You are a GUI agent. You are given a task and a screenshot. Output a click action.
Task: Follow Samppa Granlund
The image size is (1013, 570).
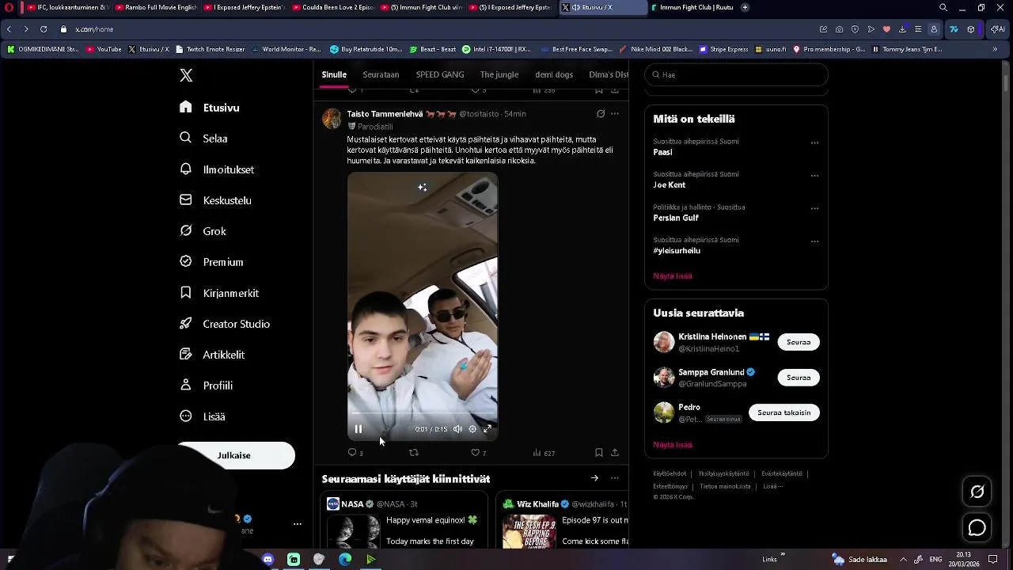point(799,378)
